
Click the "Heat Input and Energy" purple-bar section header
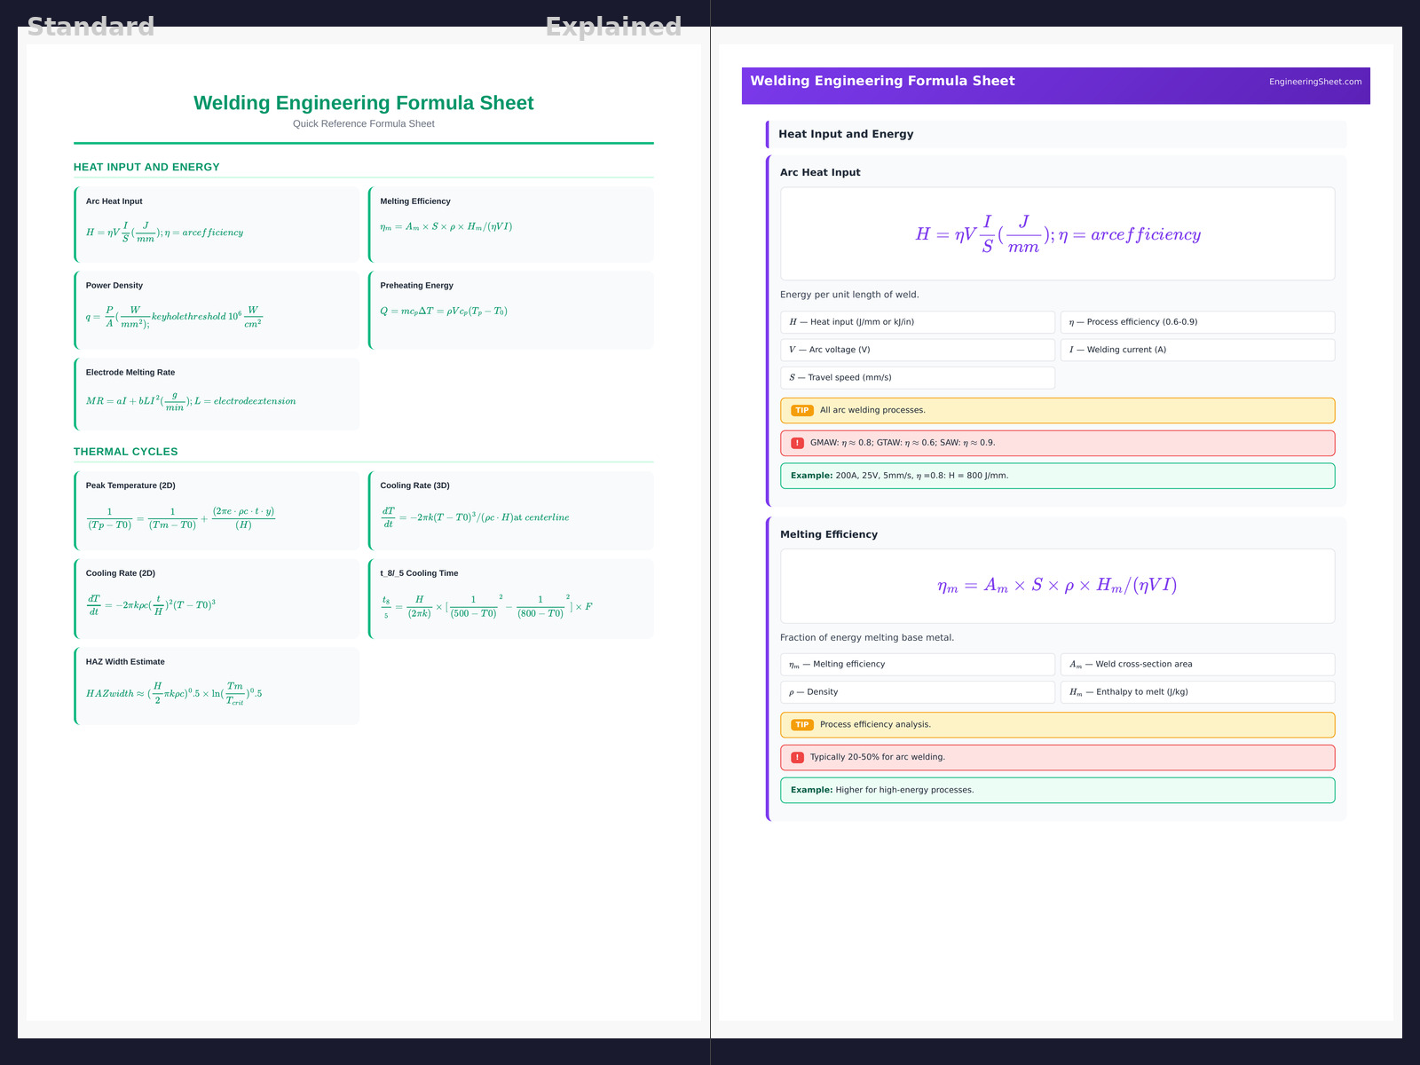[1056, 134]
